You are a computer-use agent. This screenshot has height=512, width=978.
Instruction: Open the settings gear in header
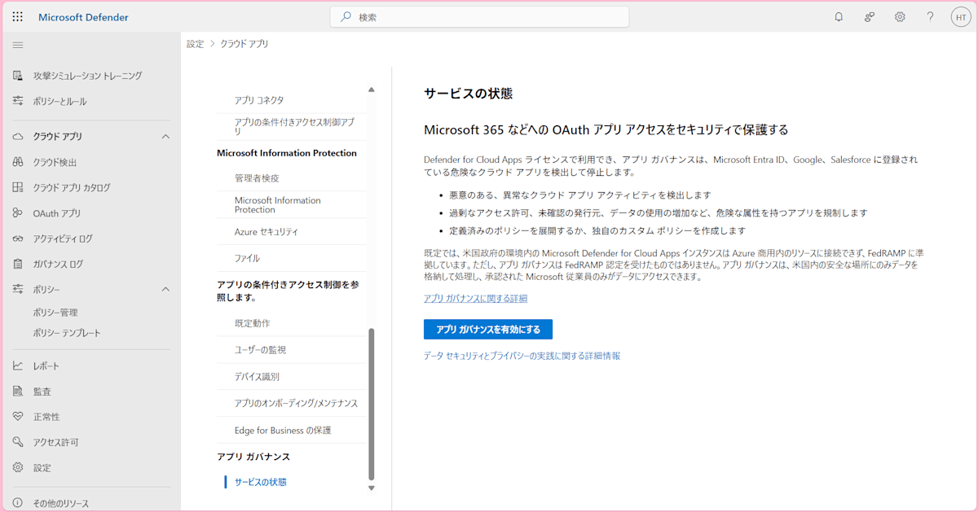(900, 17)
